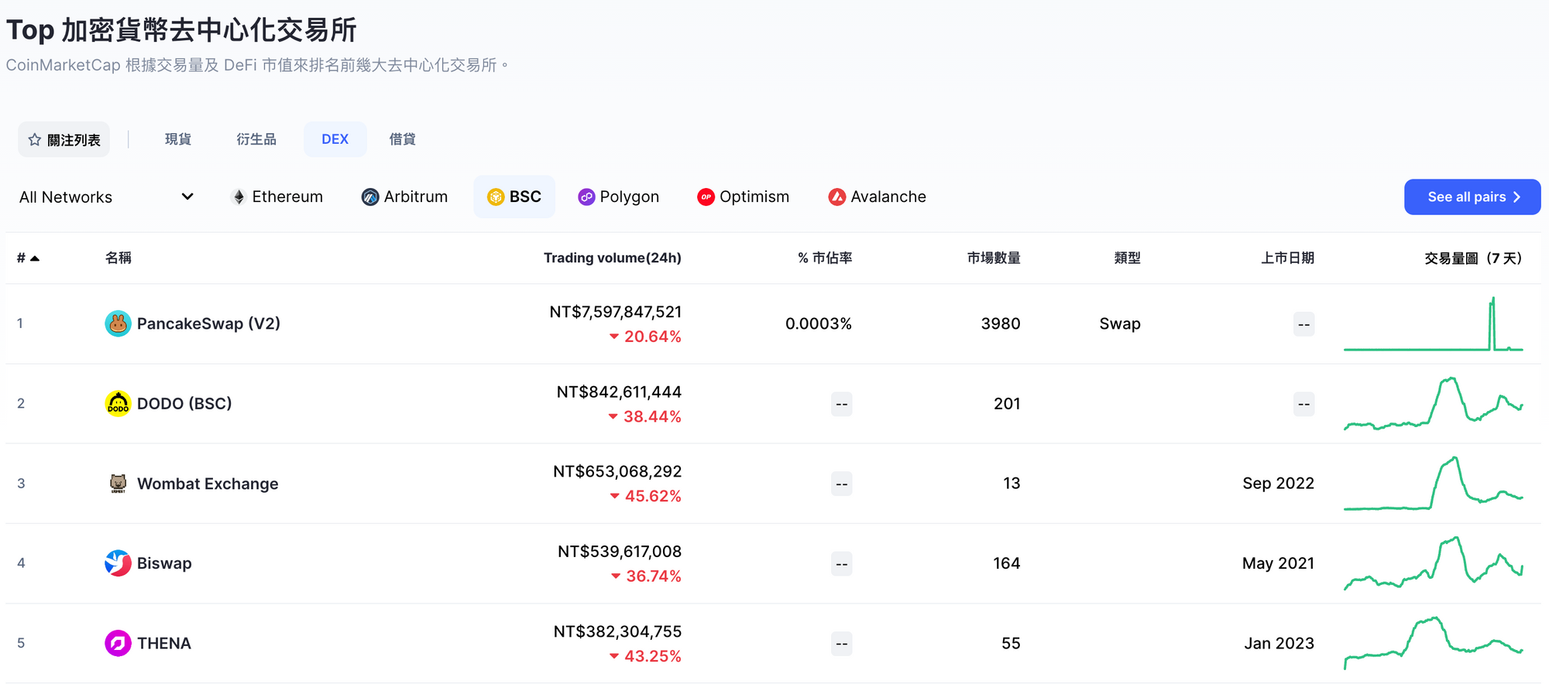The width and height of the screenshot is (1549, 684).
Task: Filter by Ethereum network
Action: [x=277, y=197]
